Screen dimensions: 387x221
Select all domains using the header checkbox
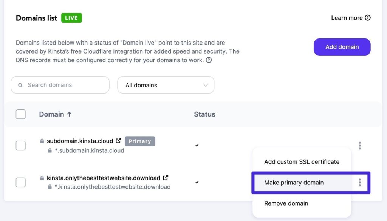pyautogui.click(x=20, y=114)
